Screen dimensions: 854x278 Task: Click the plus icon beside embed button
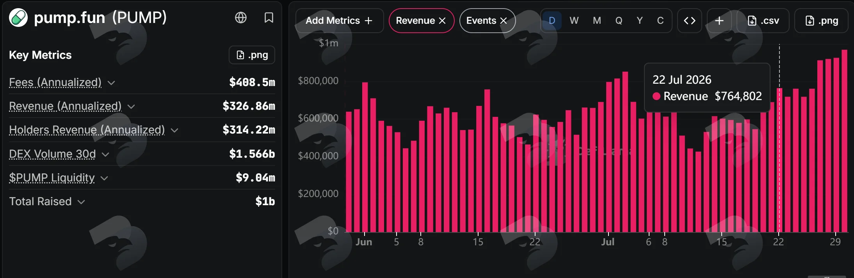click(x=719, y=21)
